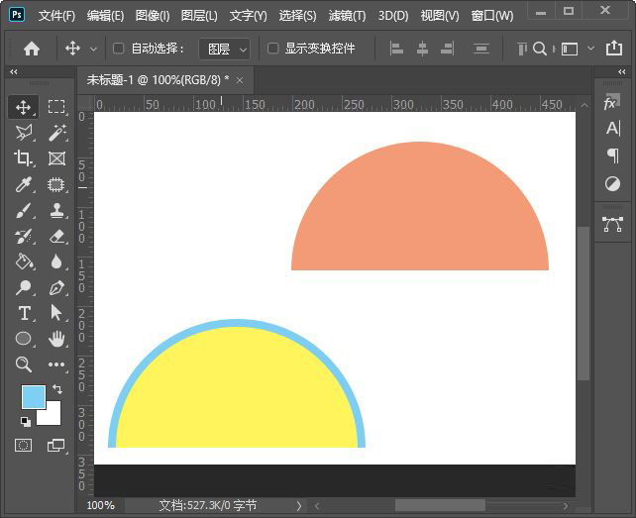Select the Clone Stamp tool

pyautogui.click(x=56, y=211)
